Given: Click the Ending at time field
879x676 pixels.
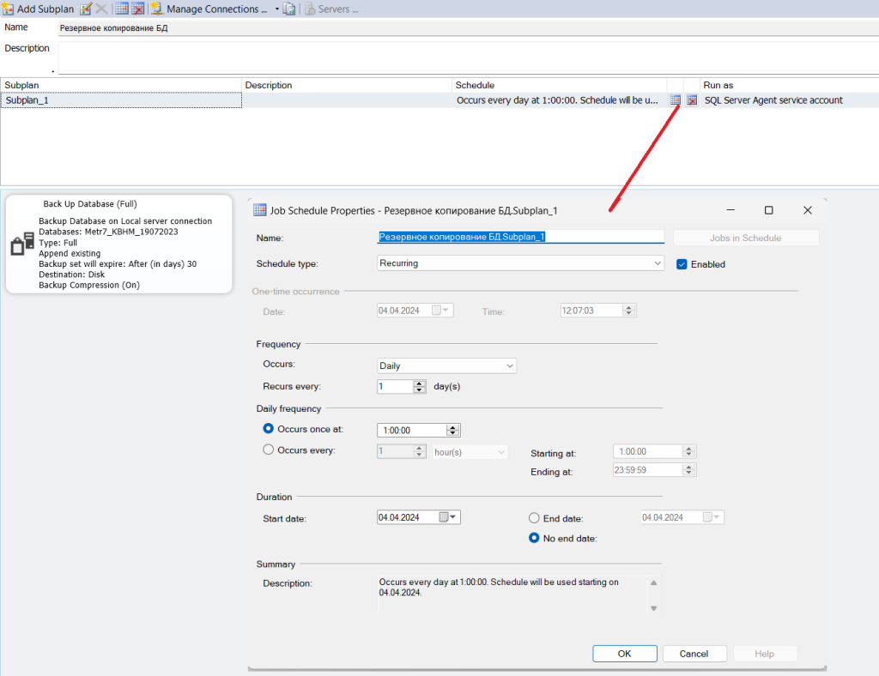Looking at the screenshot, I should coord(648,470).
